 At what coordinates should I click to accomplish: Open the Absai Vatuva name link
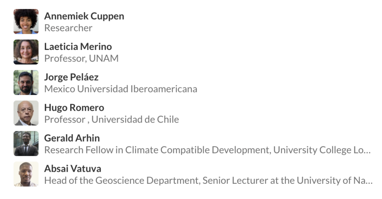coord(72,169)
